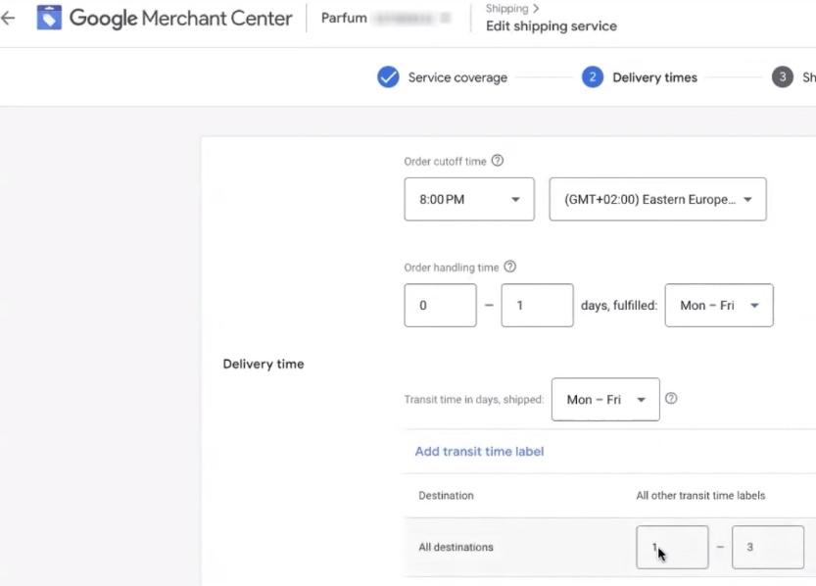Open the shipped days Mon – Fri dropdown

click(605, 400)
